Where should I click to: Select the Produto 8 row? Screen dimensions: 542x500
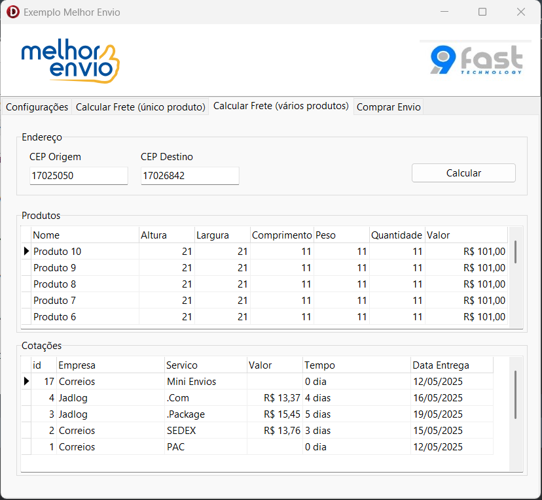tap(264, 284)
